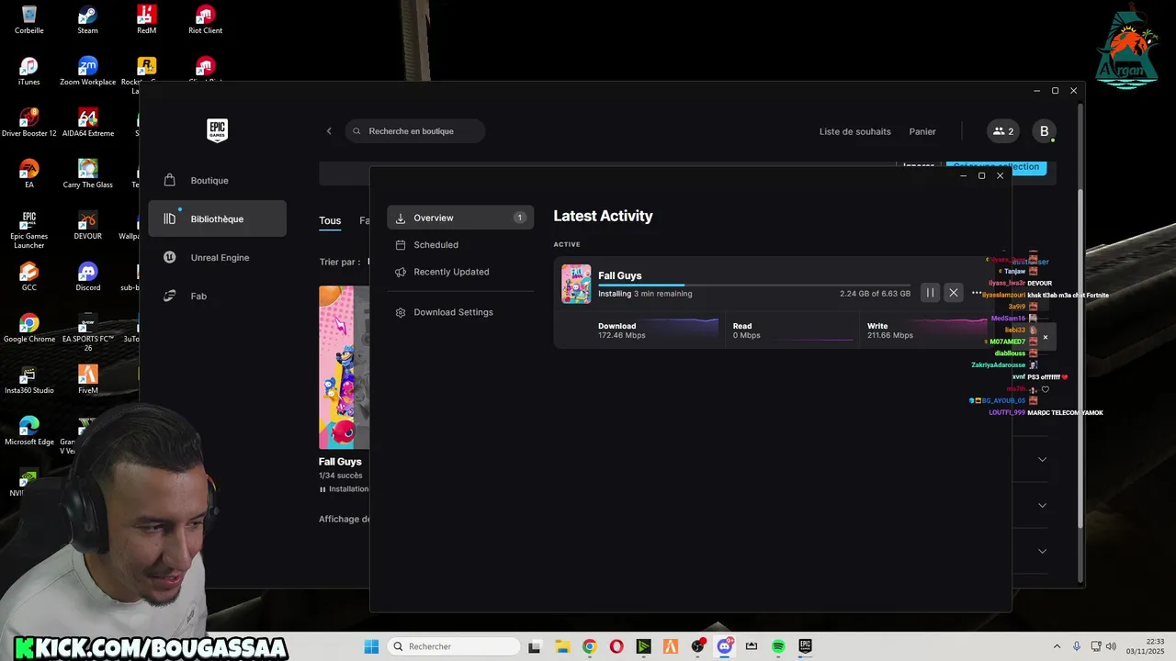
Task: Open the Fall Guys library cover art
Action: click(344, 367)
